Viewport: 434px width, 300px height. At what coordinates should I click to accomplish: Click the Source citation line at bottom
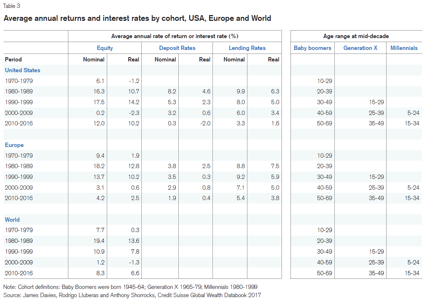tap(132, 295)
